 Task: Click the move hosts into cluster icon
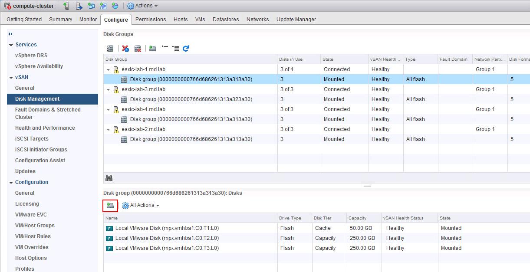pos(79,6)
